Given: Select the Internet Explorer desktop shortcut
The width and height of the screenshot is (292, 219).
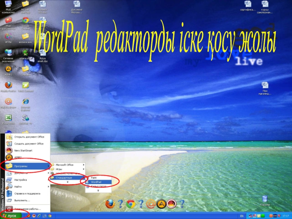Looking at the screenshot, I should pos(26,105).
